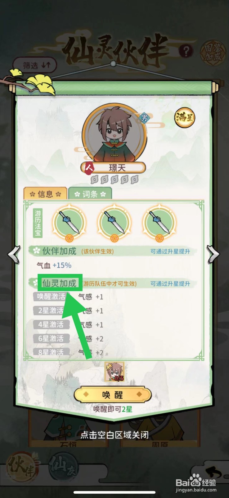Screen dimensions: 229x498
Task: Tap the 满星 gold badge
Action: pyautogui.click(x=185, y=118)
